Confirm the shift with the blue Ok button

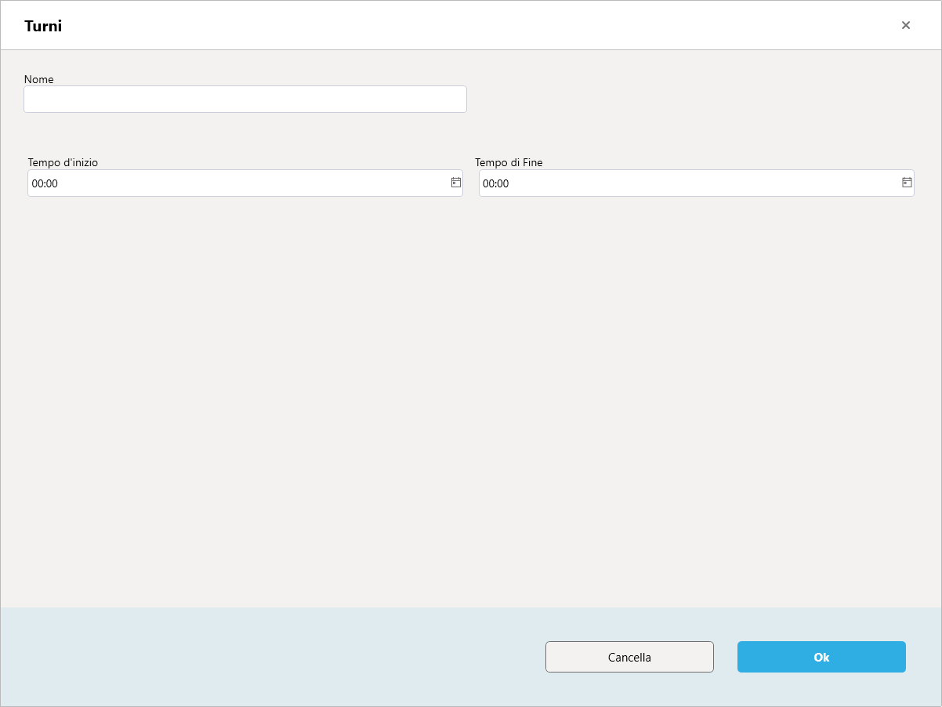click(x=821, y=657)
